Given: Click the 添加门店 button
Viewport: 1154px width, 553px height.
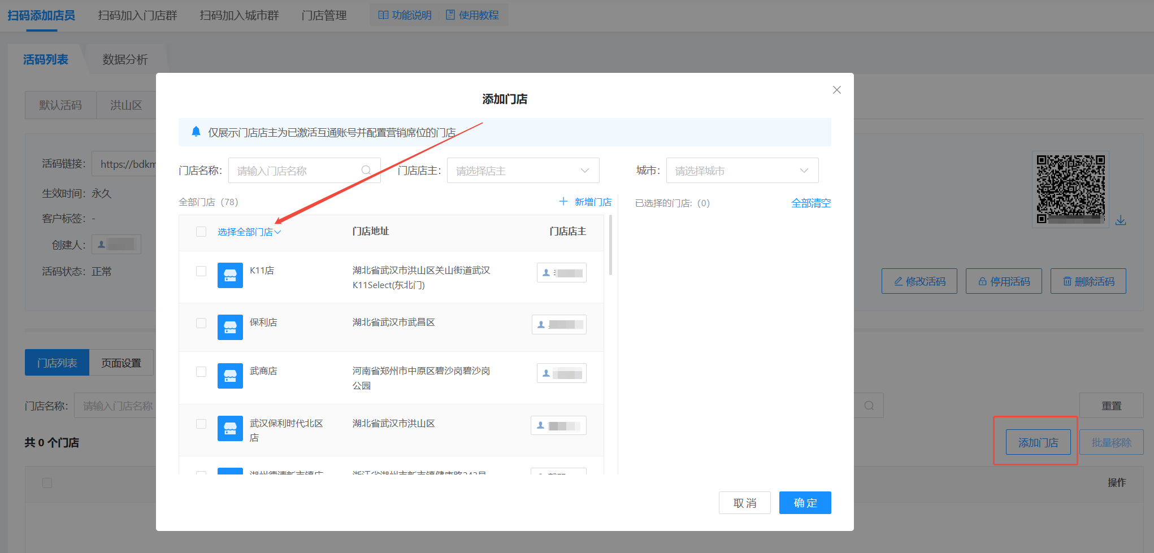Looking at the screenshot, I should point(1038,442).
